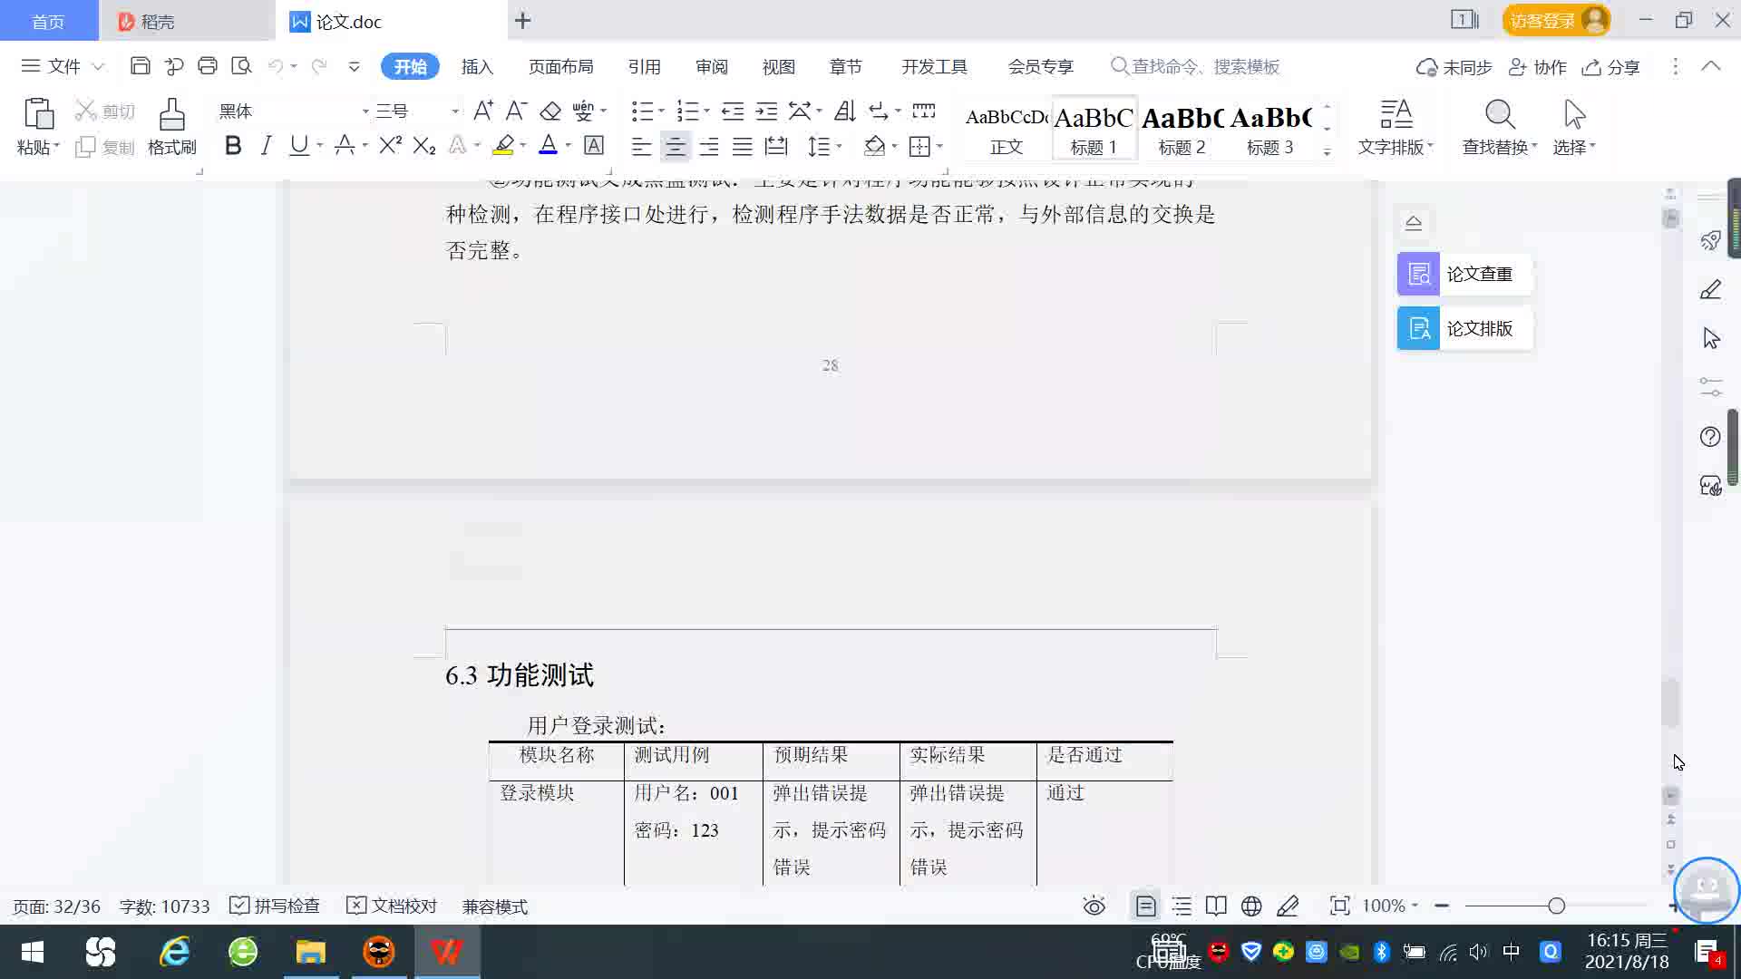Viewport: 1741px width, 979px height.
Task: Click the 论文排版 button in side panel
Action: click(1464, 328)
